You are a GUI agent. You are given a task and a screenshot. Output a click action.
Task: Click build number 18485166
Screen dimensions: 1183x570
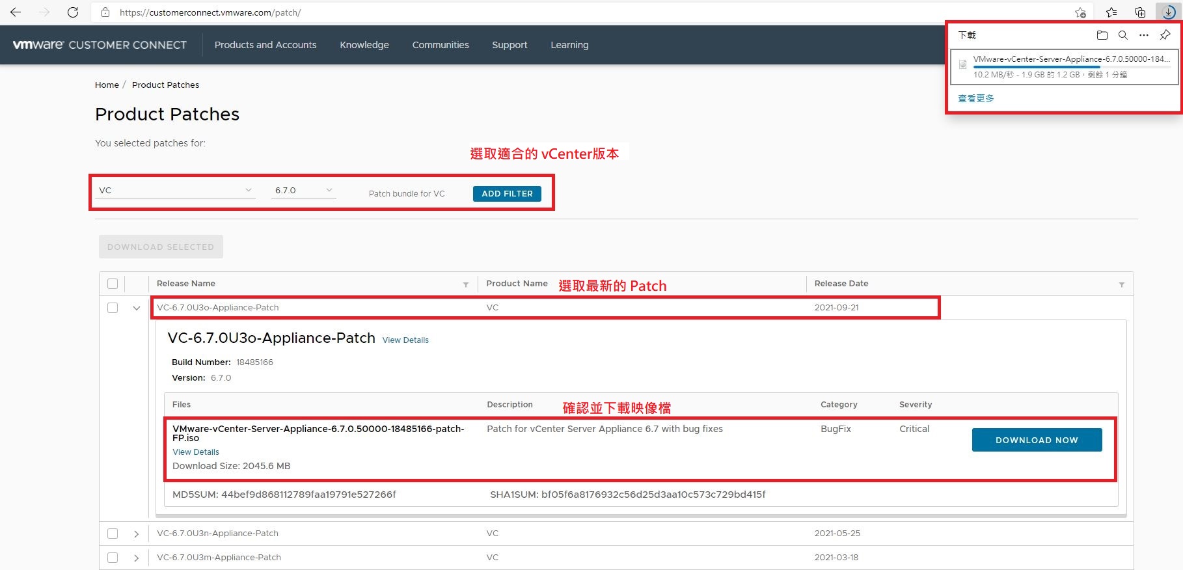[254, 362]
